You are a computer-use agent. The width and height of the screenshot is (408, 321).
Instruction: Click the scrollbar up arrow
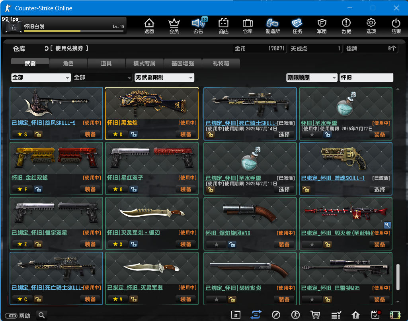398,89
